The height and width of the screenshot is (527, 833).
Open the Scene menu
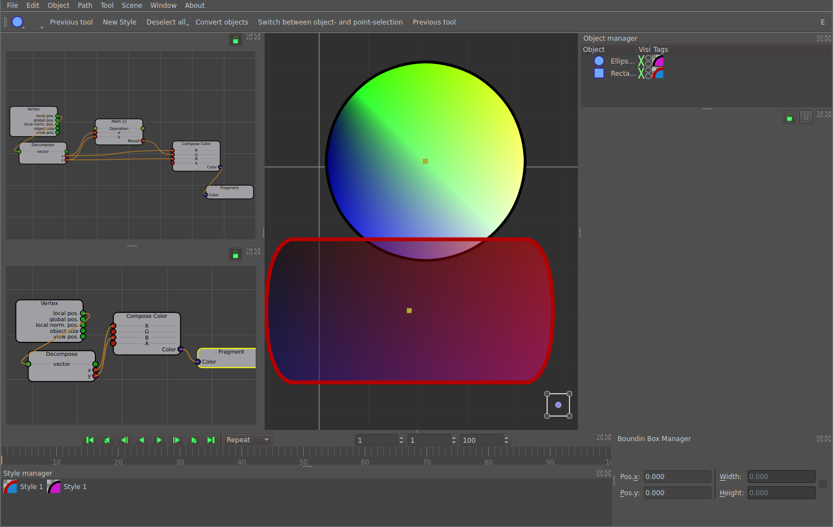[132, 6]
